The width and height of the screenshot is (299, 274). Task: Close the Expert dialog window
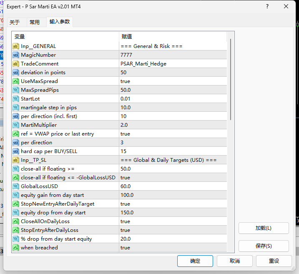(x=286, y=7)
